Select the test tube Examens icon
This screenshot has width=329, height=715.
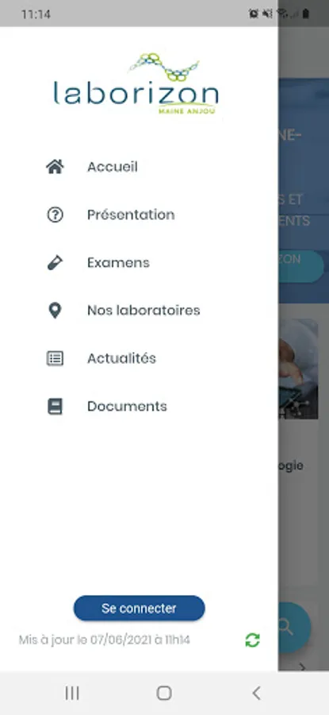pyautogui.click(x=55, y=263)
